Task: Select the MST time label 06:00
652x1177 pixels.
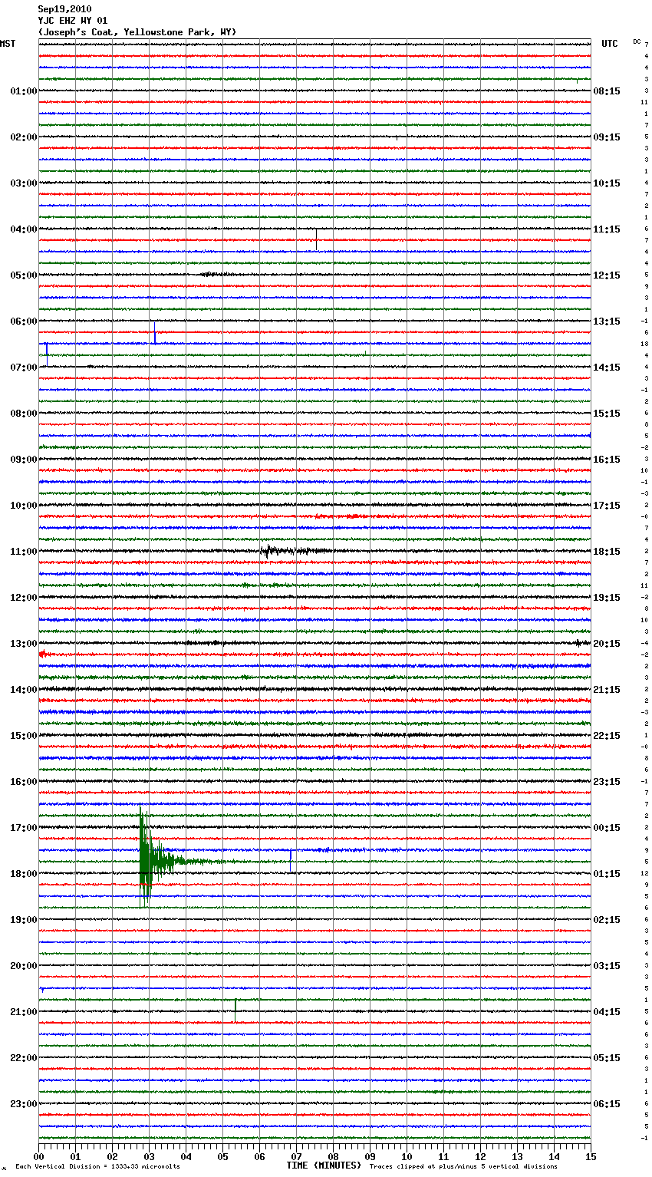Action: pos(24,321)
